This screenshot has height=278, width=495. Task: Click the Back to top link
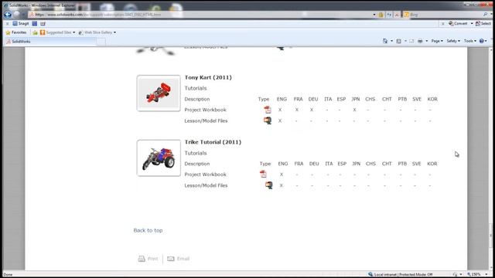pos(148,230)
